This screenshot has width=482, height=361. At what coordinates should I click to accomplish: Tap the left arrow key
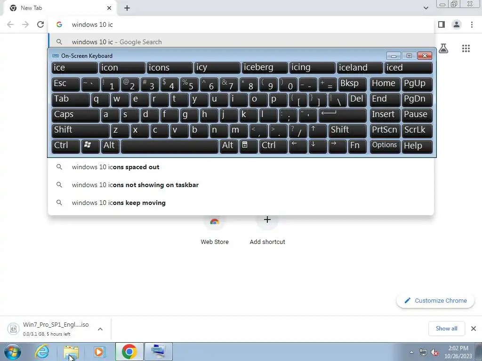point(298,146)
